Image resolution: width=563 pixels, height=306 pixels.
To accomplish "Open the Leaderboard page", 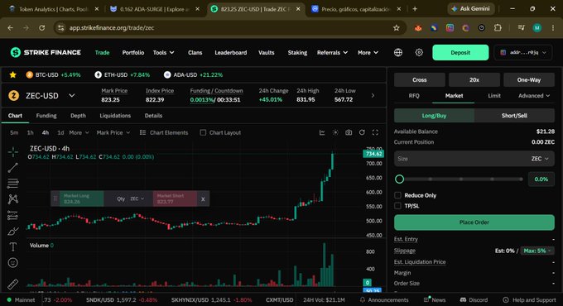I will pos(230,52).
